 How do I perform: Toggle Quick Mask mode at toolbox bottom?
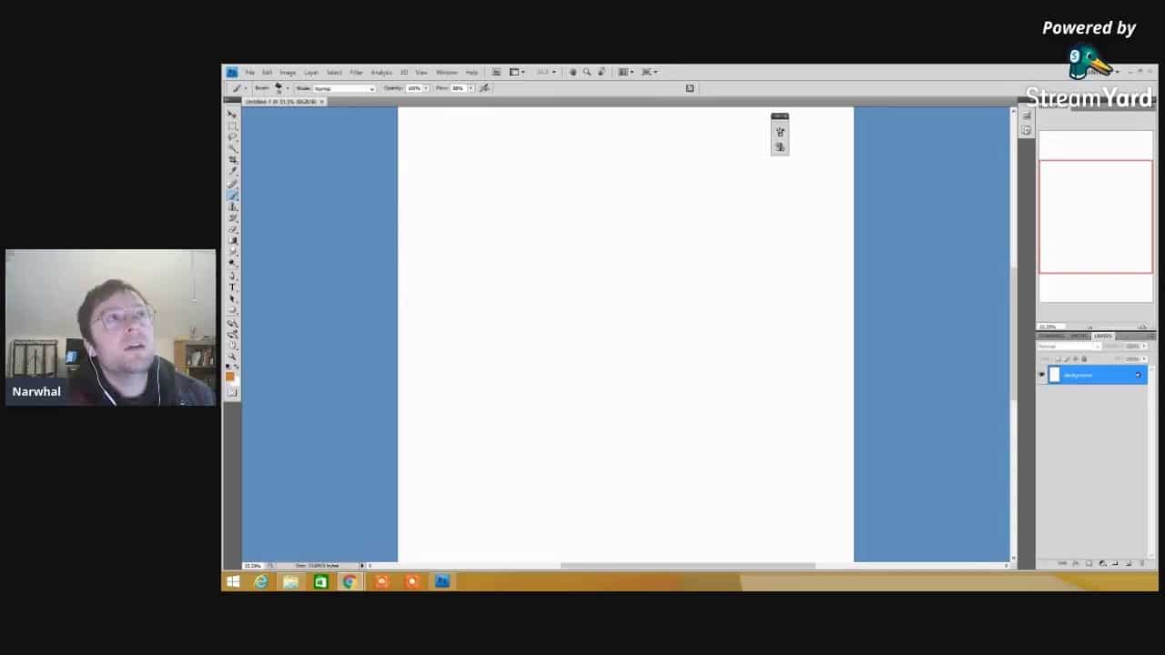(232, 392)
